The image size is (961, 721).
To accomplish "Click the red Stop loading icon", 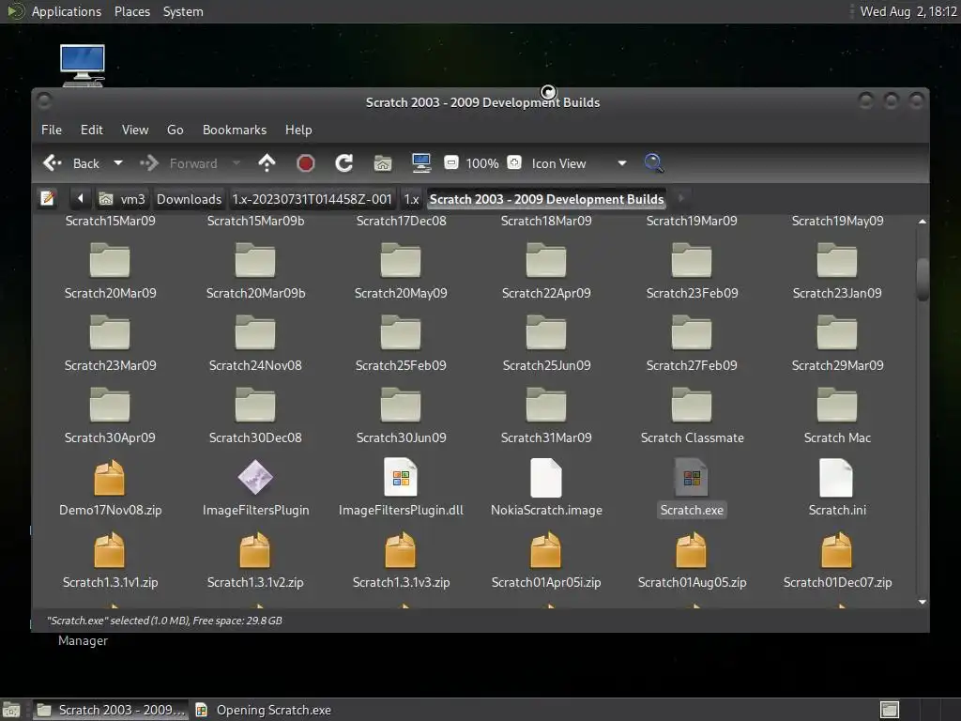I will pyautogui.click(x=305, y=163).
